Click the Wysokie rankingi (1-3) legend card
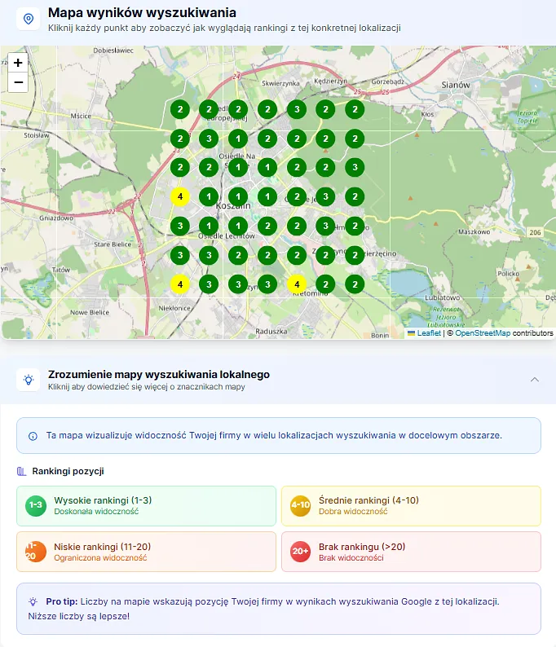 [x=146, y=506]
